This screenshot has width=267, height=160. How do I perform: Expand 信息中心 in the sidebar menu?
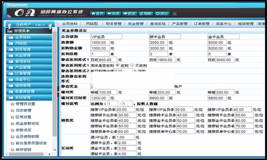[29, 80]
